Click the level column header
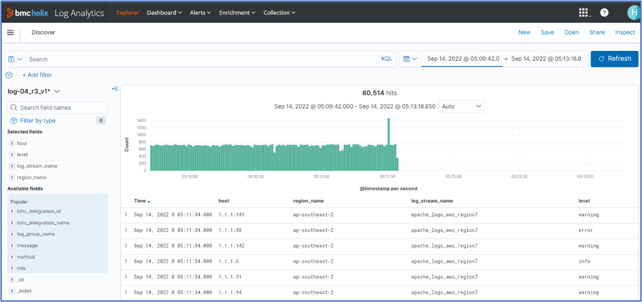 pos(584,201)
